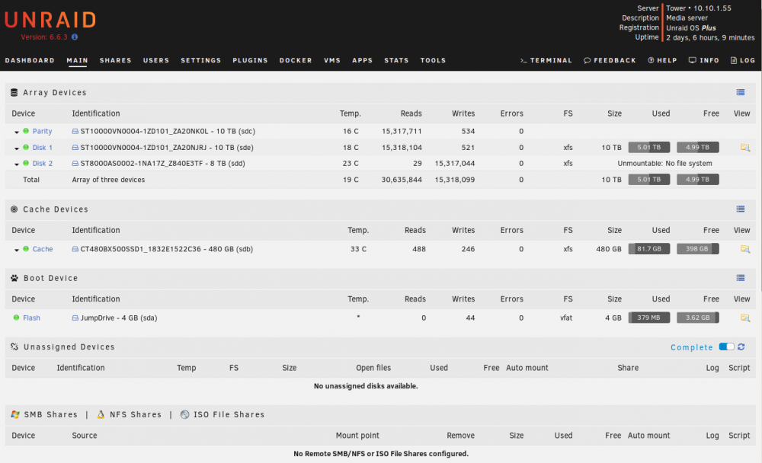
Task: Click 'No unassigned disks available.' message
Action: 366,386
